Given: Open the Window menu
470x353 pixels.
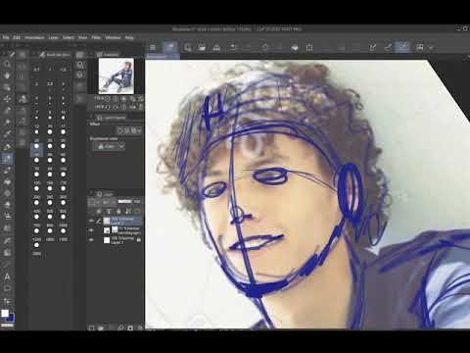Looking at the screenshot, I should tap(113, 37).
